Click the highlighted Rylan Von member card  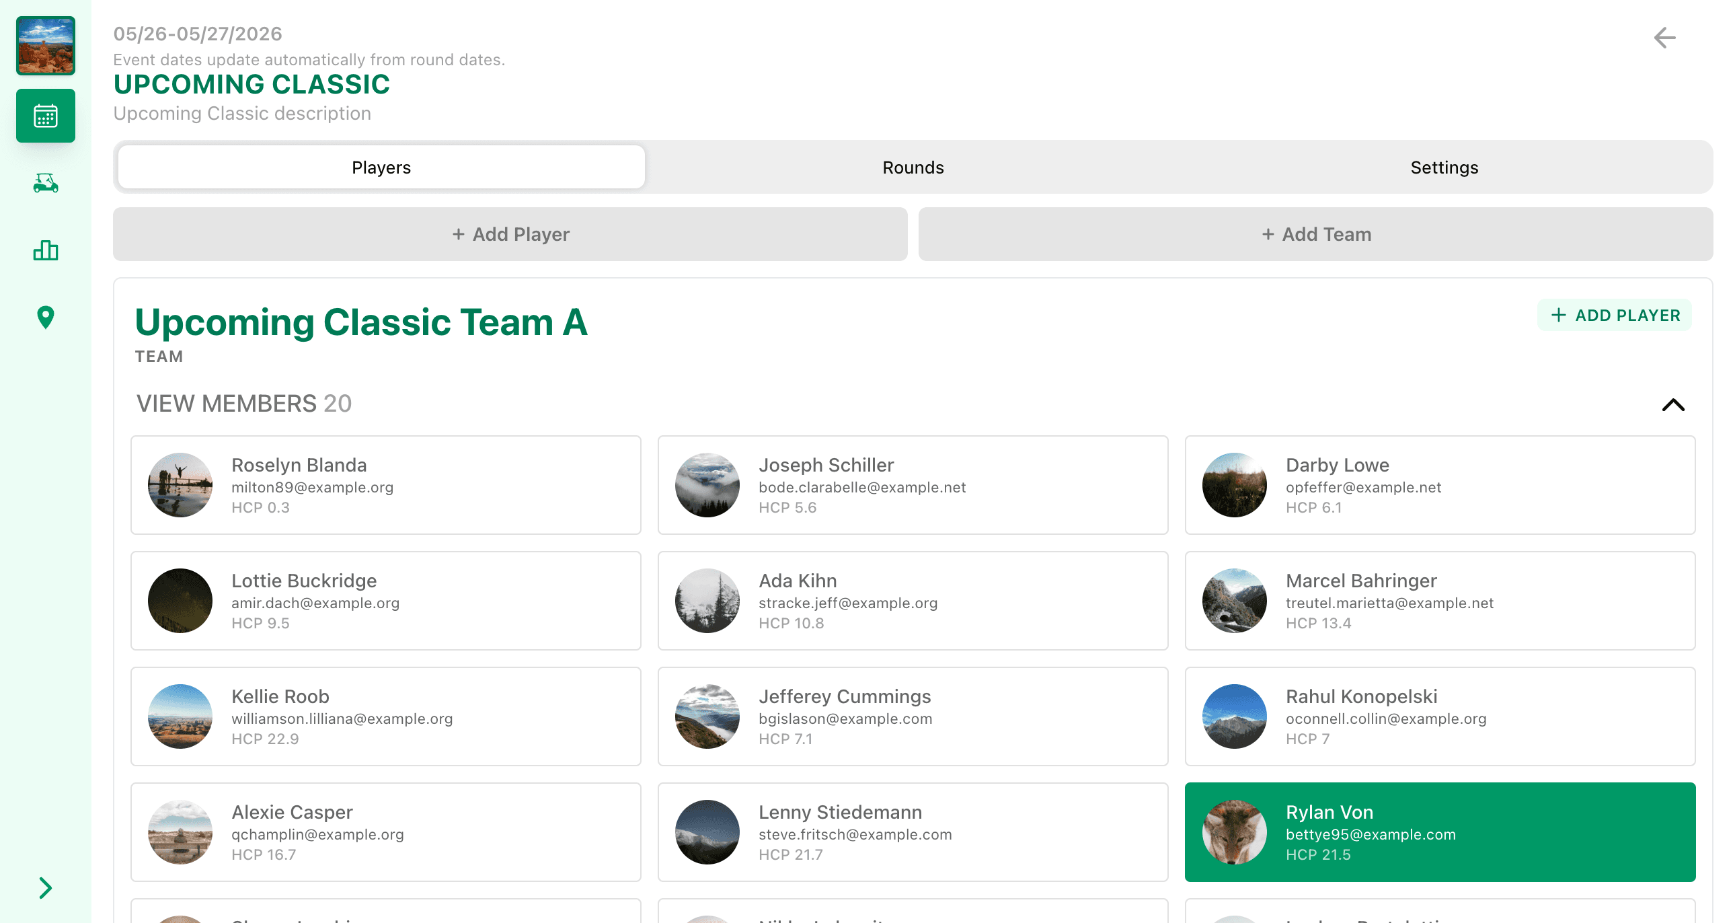[1440, 833]
